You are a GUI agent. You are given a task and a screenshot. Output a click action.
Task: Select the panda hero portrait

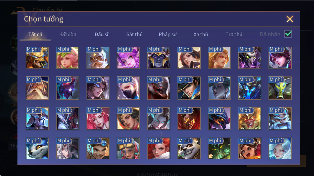189,149
